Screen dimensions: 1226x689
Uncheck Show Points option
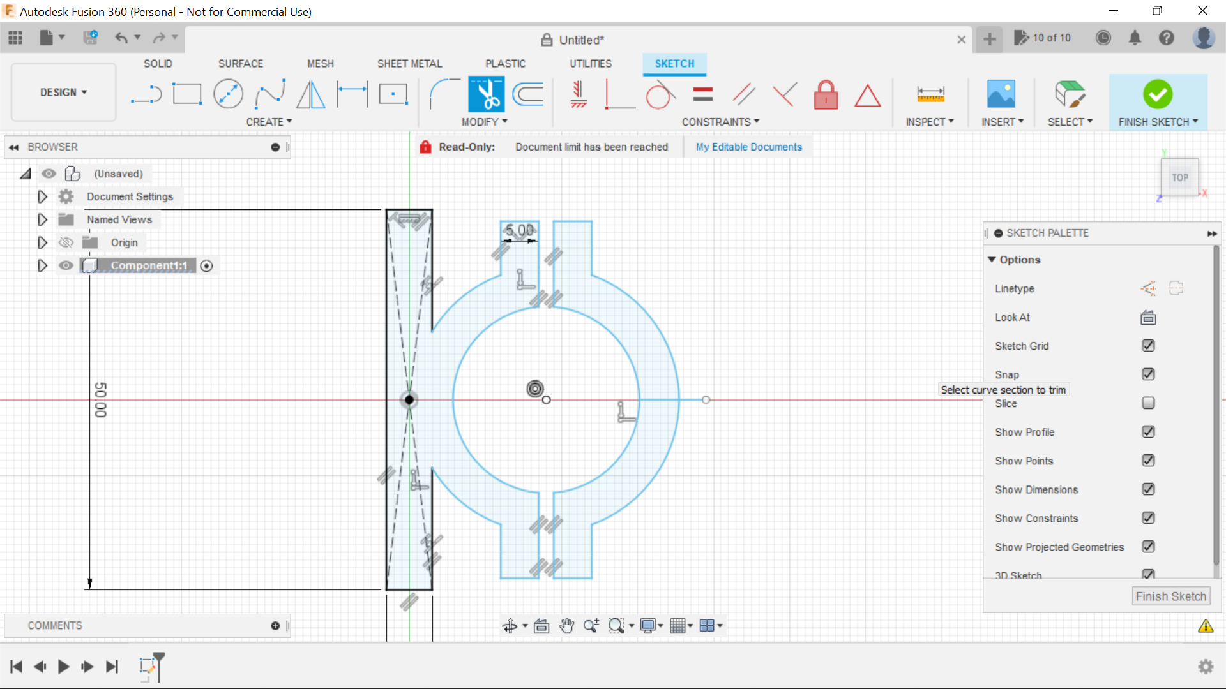tap(1148, 461)
